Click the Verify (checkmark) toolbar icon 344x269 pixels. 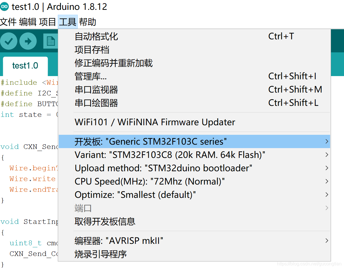(x=9, y=41)
